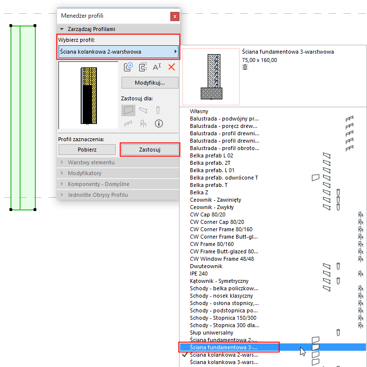
Task: Collapse the Zarządzaj Profilami section
Action: point(62,29)
